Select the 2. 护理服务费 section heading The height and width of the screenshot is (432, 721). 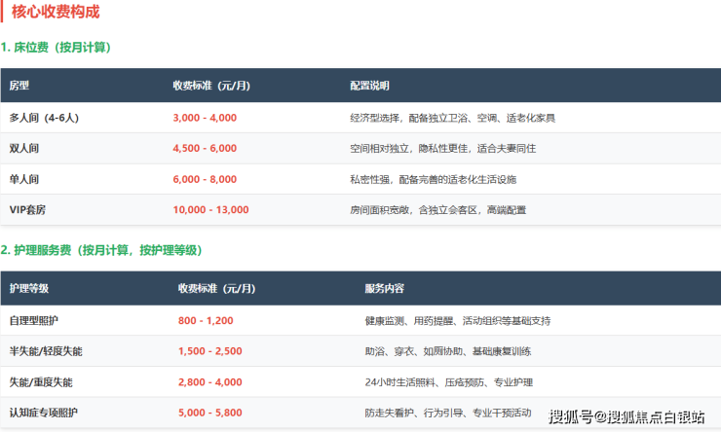(x=101, y=250)
